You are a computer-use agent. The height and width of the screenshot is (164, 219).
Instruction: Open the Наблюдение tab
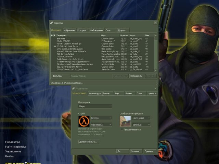tap(96, 30)
